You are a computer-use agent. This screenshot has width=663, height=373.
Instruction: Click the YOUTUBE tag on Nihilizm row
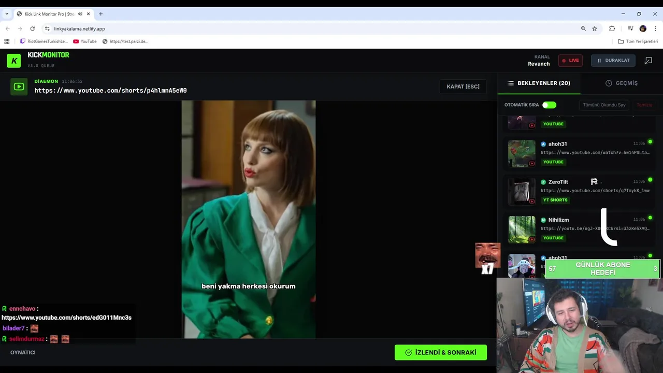click(x=553, y=238)
